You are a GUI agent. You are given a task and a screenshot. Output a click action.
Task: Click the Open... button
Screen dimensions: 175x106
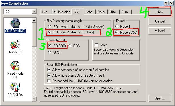(160, 98)
